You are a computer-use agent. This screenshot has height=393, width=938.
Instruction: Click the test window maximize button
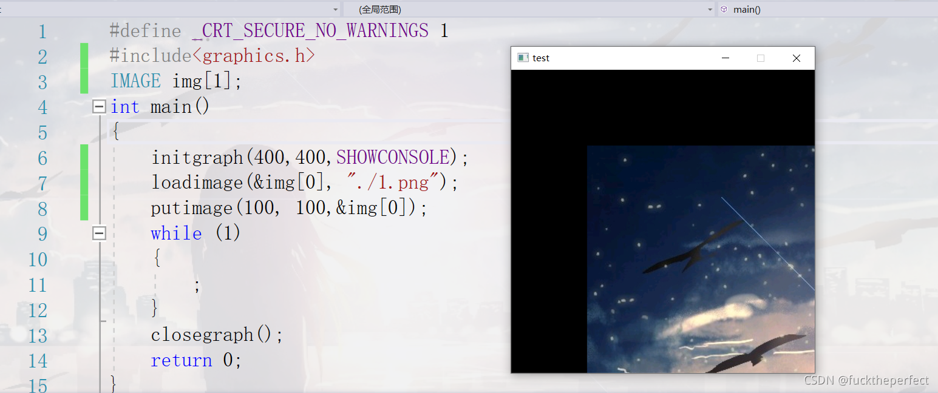[761, 58]
